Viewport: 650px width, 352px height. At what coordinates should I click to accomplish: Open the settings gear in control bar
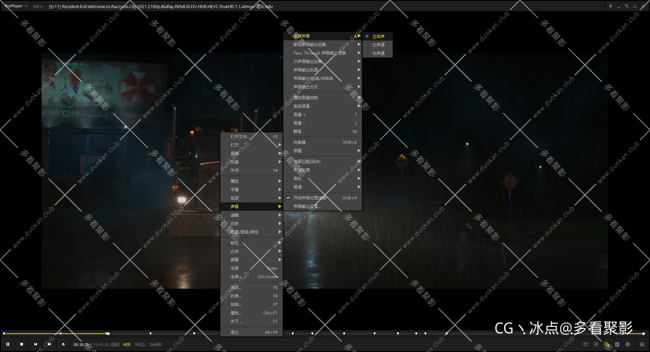pos(628,344)
